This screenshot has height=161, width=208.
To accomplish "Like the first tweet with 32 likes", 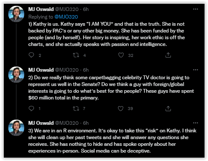I will pyautogui.click(x=121, y=55).
